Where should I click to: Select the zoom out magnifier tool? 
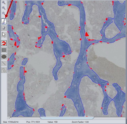[4, 8]
